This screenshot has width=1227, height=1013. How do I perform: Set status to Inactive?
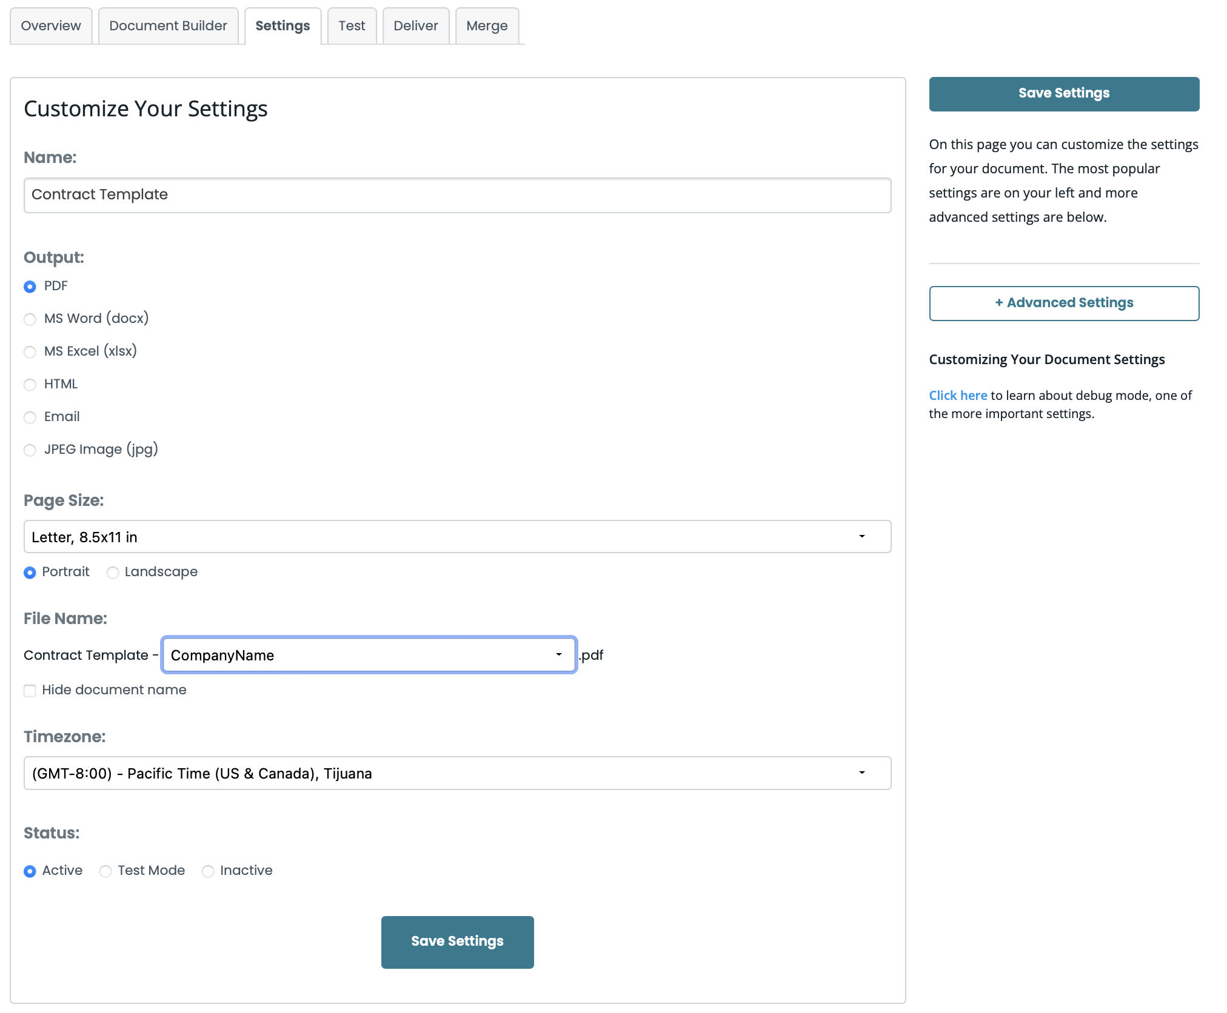pyautogui.click(x=208, y=871)
